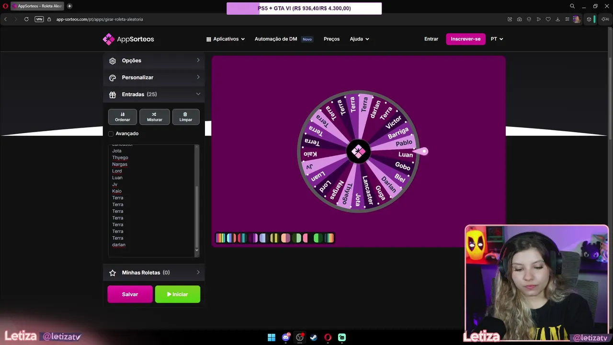
Task: Open Steam from the taskbar
Action: [314, 337]
